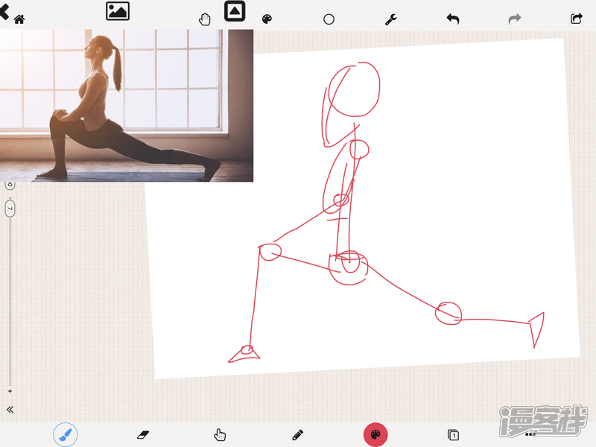This screenshot has height=447, width=596.
Task: Open the wrench settings menu
Action: 390,19
